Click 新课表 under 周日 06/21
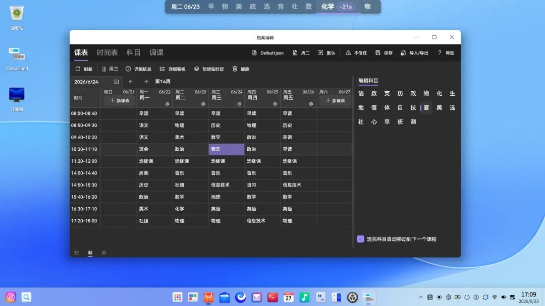The height and width of the screenshot is (306, 545). pos(120,100)
